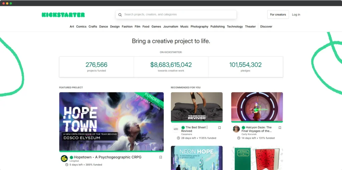Open The Bed Sheet Revived thumbnail

(197, 107)
